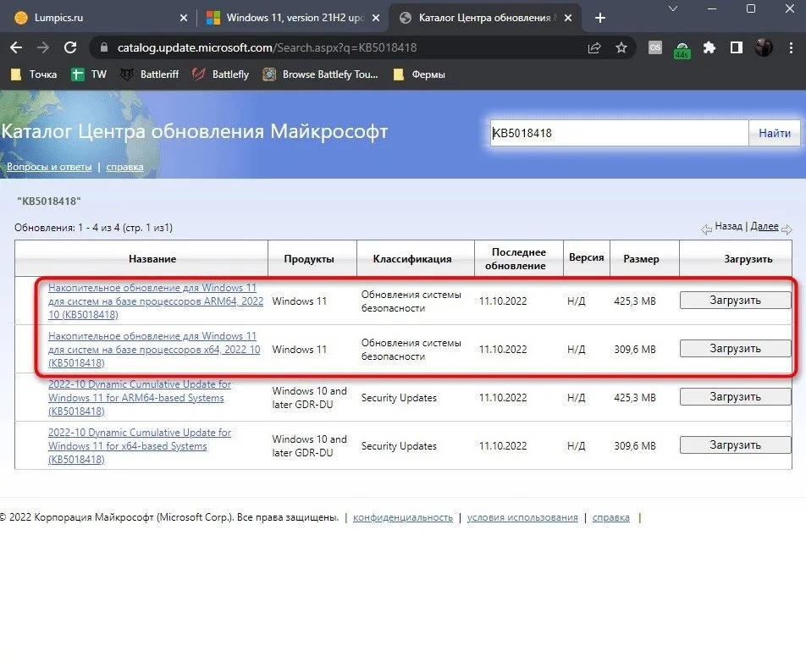Click Загрузить for x64 Накопительное обновление

point(735,348)
